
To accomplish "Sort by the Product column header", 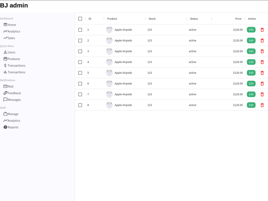I will pos(112,19).
